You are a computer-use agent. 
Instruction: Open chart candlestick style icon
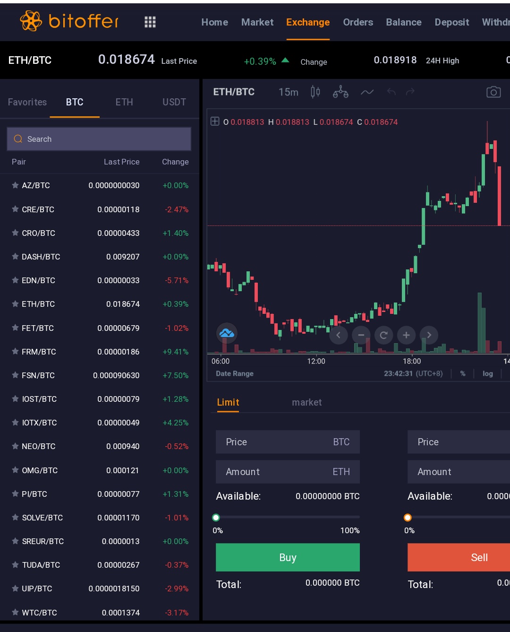(315, 92)
